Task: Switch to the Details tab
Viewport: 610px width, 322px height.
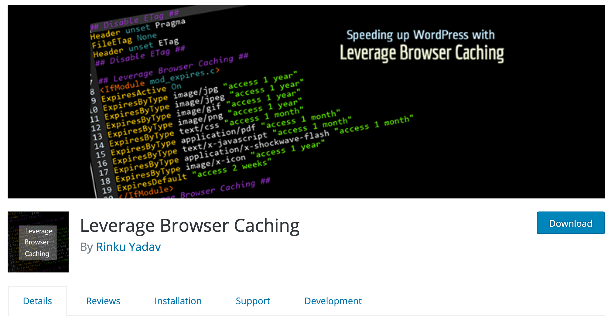Action: click(37, 301)
